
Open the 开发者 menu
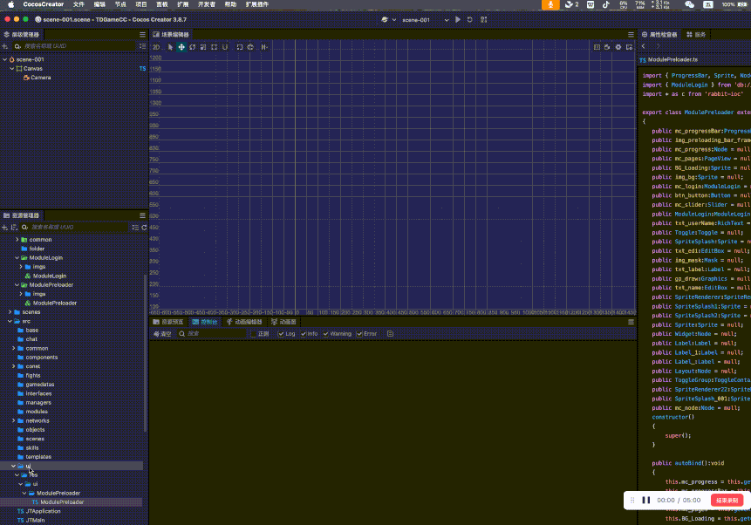point(207,4)
